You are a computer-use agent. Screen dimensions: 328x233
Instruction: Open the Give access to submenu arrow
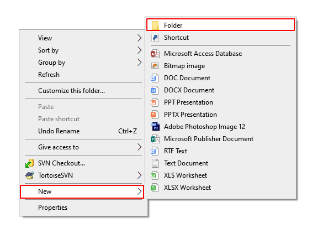[x=140, y=147]
